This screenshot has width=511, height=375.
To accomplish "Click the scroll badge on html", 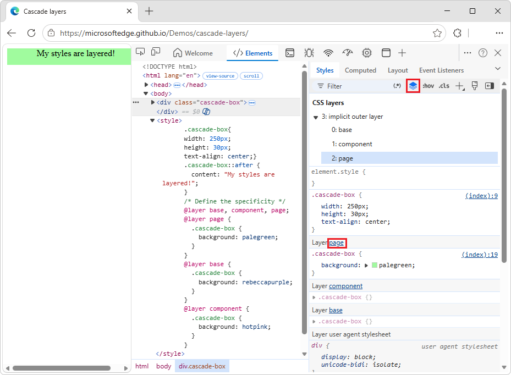I will coord(251,76).
